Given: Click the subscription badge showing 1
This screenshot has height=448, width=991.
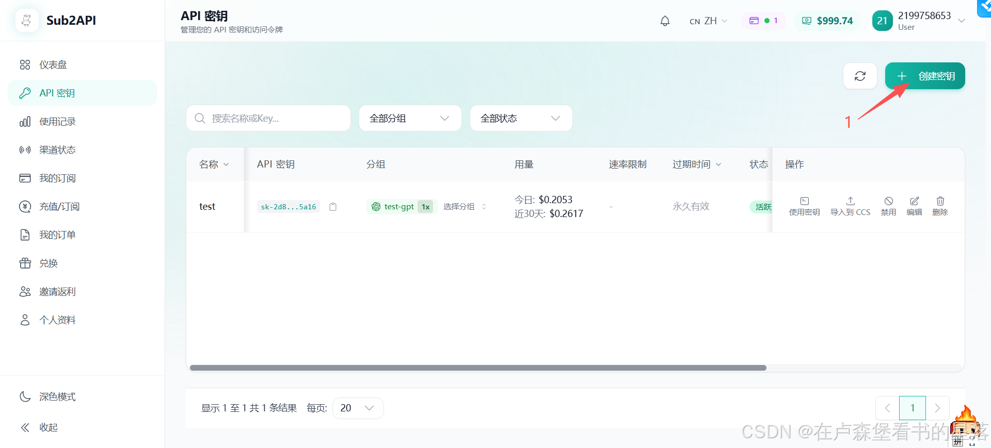Looking at the screenshot, I should [763, 21].
